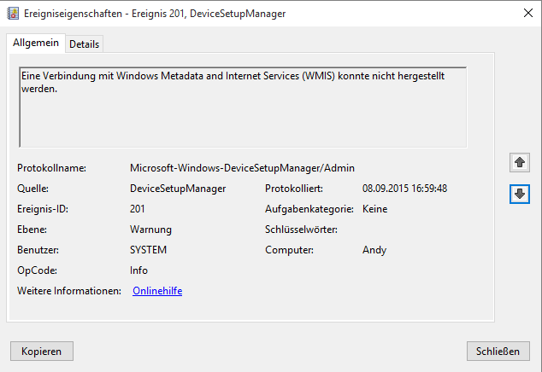Click the Ebene value Warnung
Image resolution: width=542 pixels, height=372 pixels.
tap(150, 230)
